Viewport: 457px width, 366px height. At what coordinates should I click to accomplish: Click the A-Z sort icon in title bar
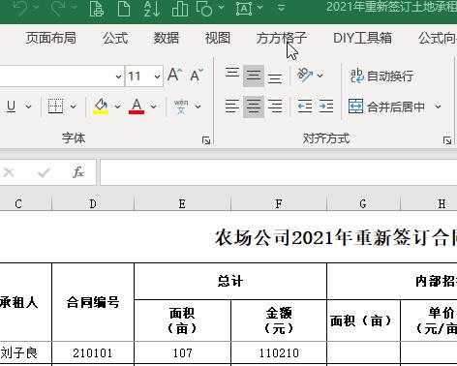(x=151, y=9)
